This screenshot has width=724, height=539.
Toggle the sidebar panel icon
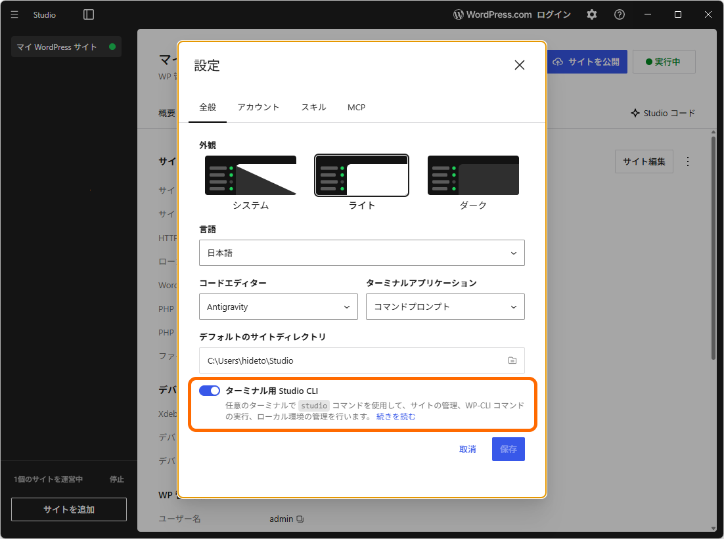point(89,14)
